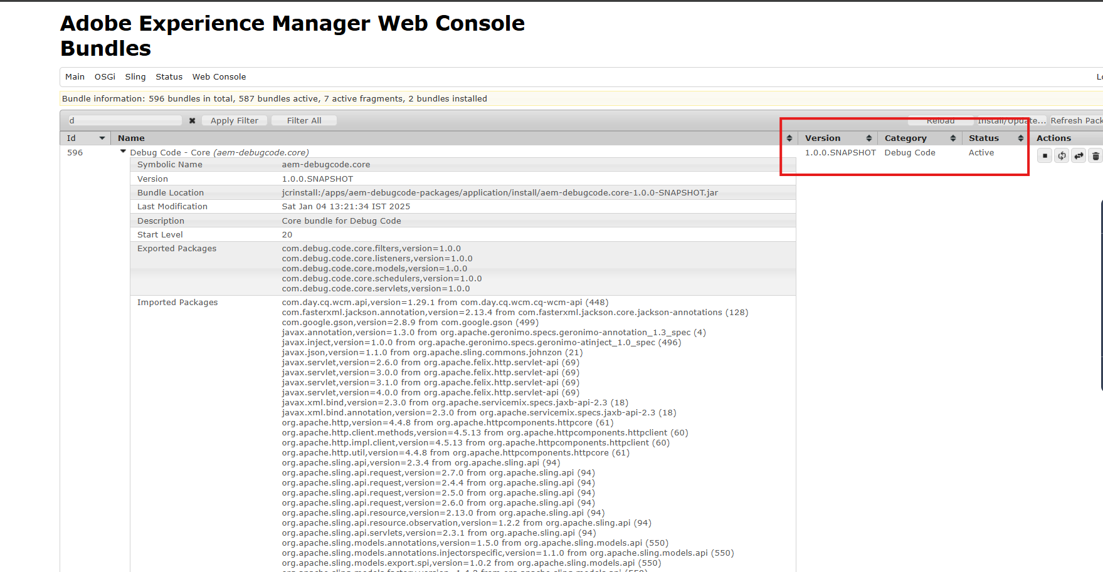1103x572 pixels.
Task: Focus the bundle filter text field
Action: point(125,121)
